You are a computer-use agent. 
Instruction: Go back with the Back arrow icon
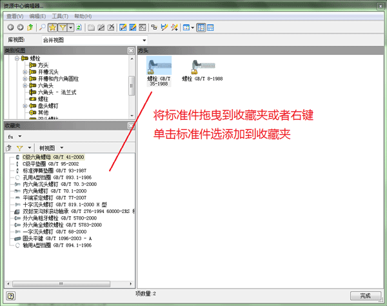(x=10, y=27)
